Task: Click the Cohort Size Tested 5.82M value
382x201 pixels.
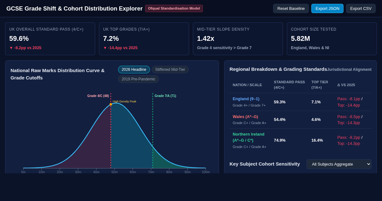Action: pos(301,39)
